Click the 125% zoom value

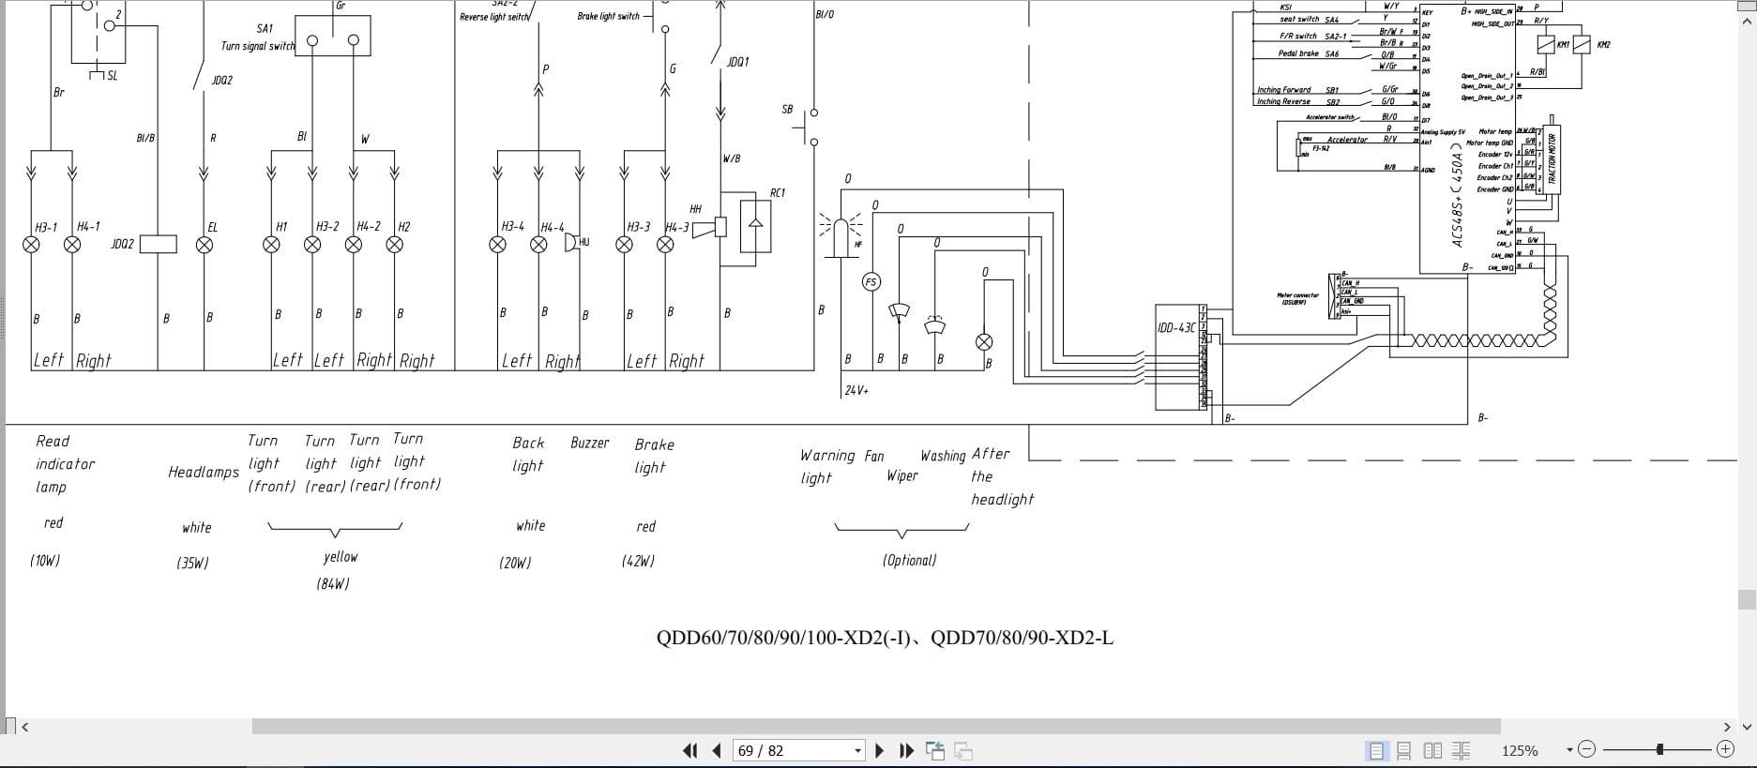[x=1520, y=750]
